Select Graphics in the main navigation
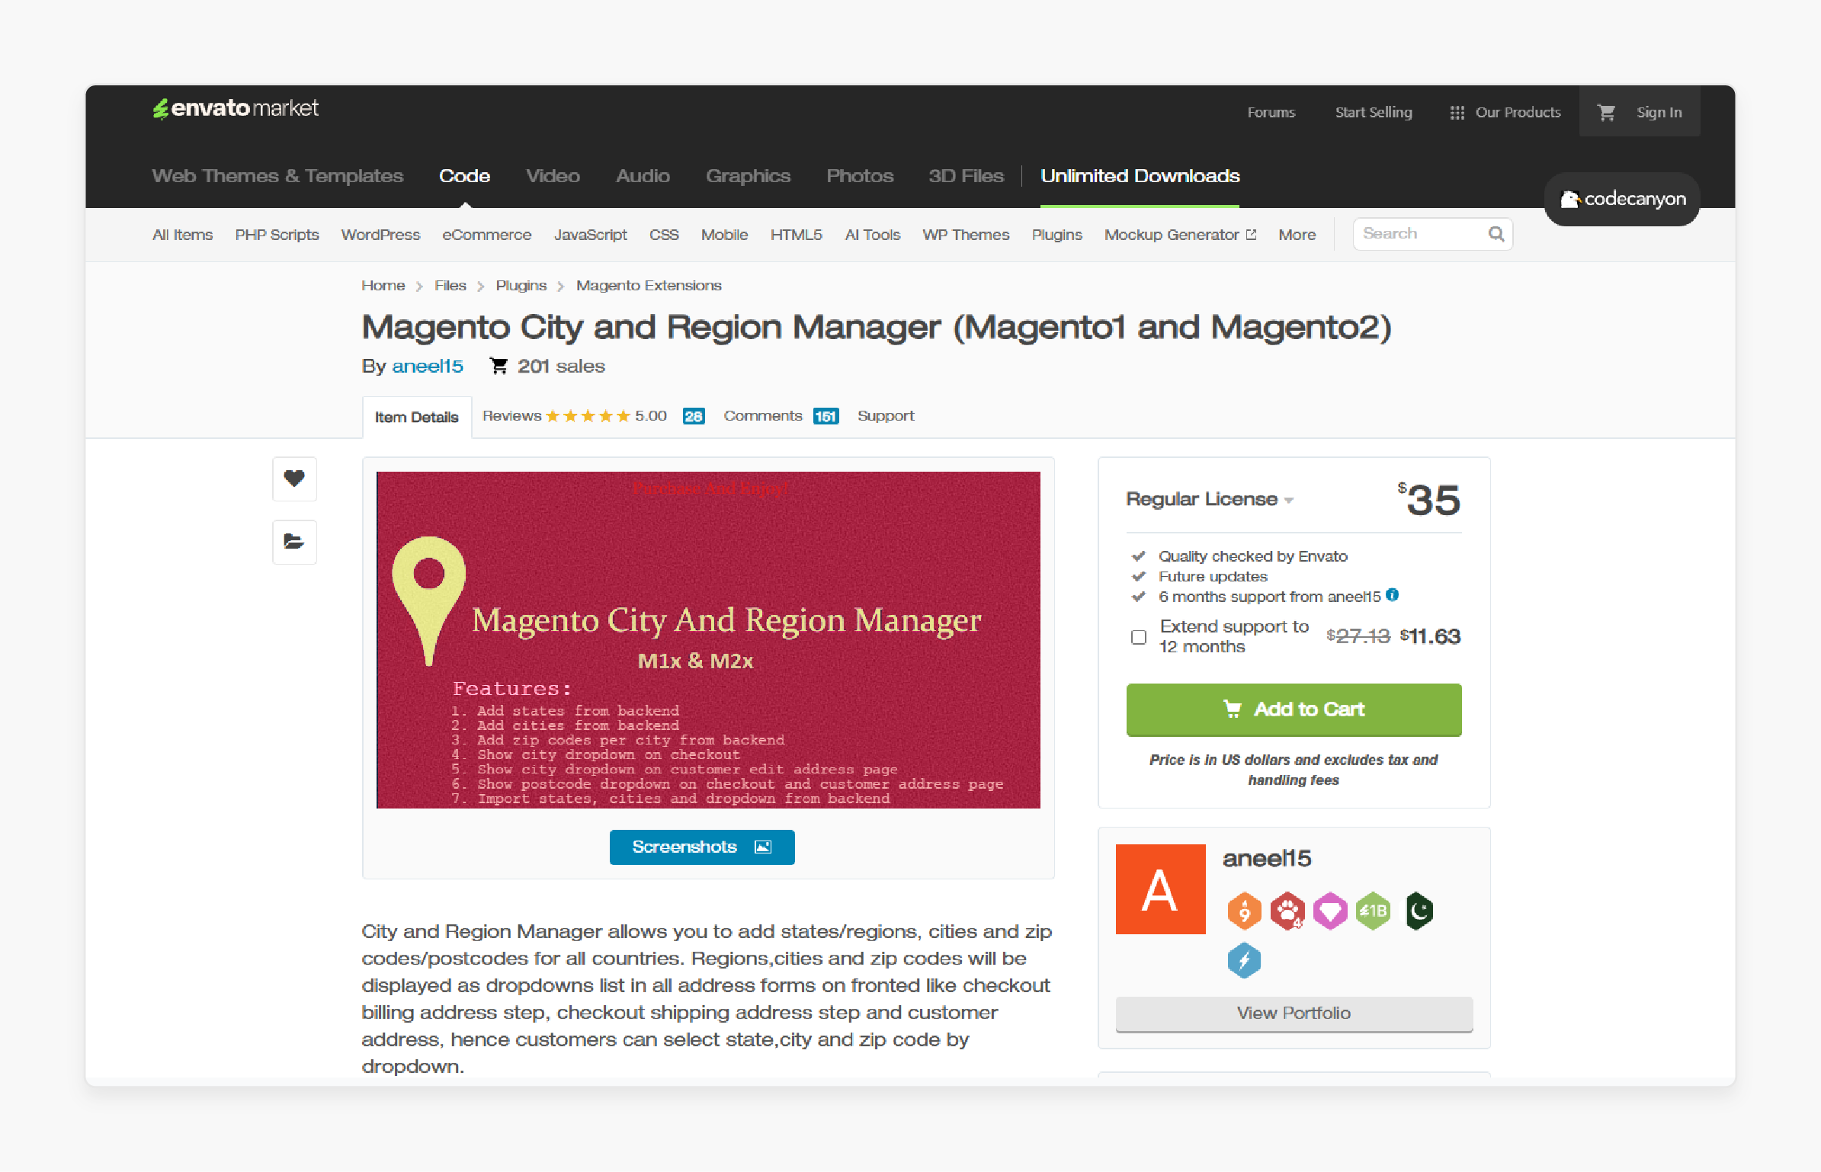This screenshot has height=1172, width=1821. (x=748, y=176)
